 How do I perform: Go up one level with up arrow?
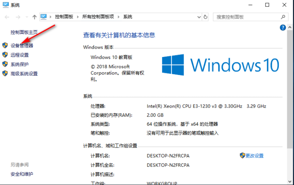pos(34,17)
